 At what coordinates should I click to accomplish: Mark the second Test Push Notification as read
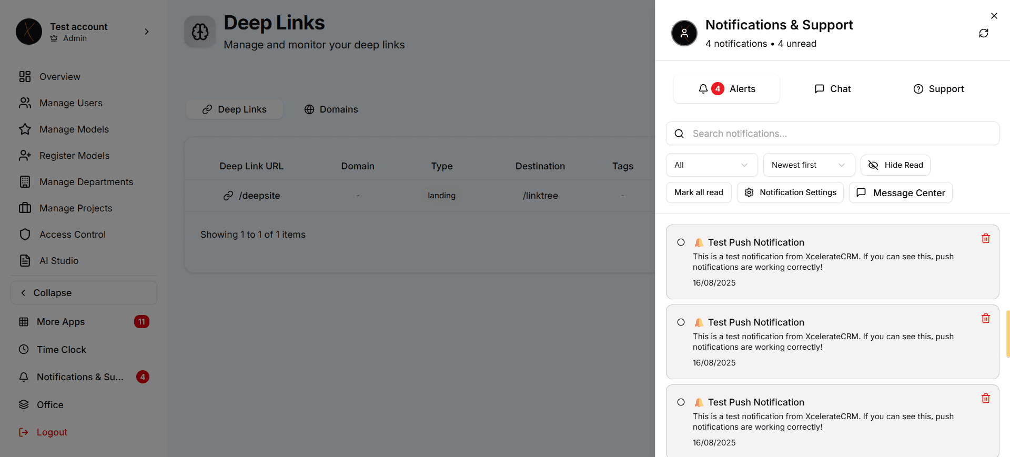(681, 322)
